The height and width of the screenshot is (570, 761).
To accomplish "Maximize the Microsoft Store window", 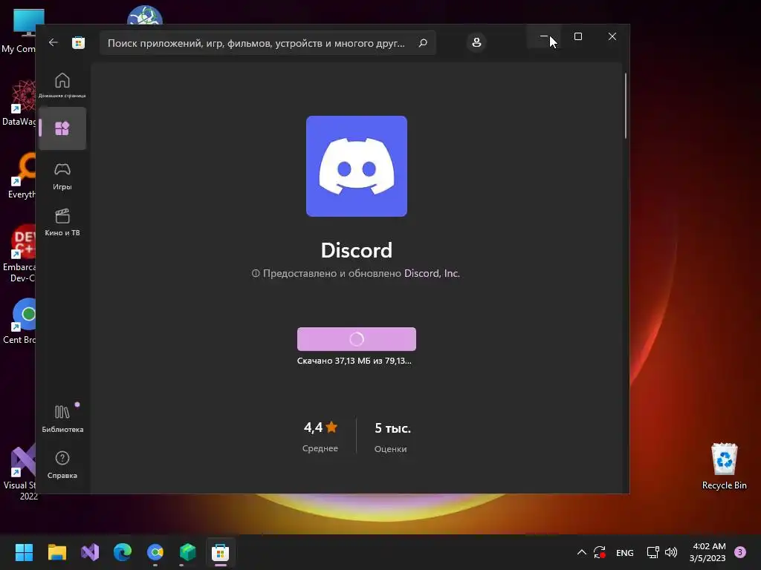I will coord(578,36).
